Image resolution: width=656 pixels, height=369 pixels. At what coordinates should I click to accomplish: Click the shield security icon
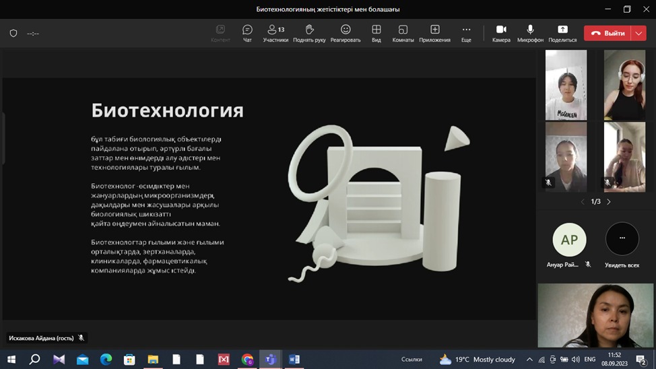click(13, 33)
